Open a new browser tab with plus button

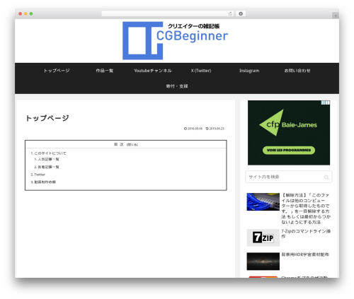coord(336,16)
